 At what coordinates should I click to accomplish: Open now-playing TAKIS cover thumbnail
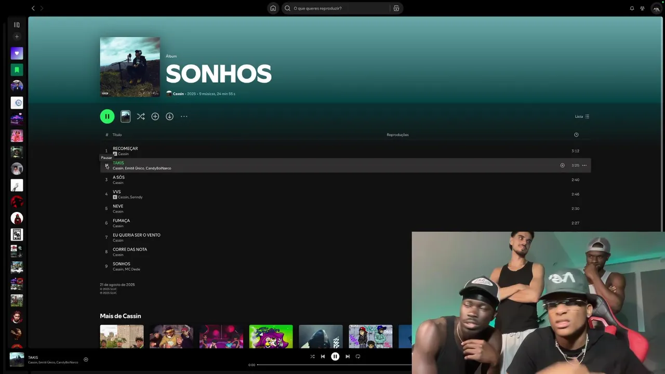pos(17,359)
